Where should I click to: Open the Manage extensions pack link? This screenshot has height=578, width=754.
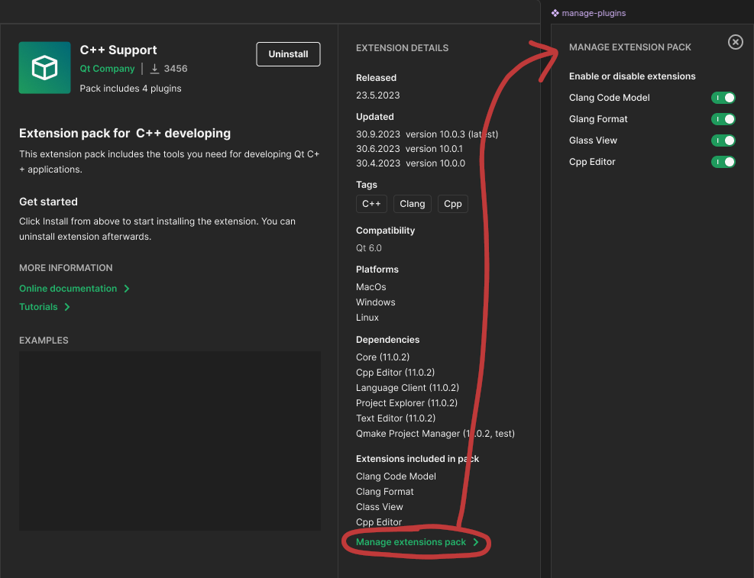coord(411,542)
